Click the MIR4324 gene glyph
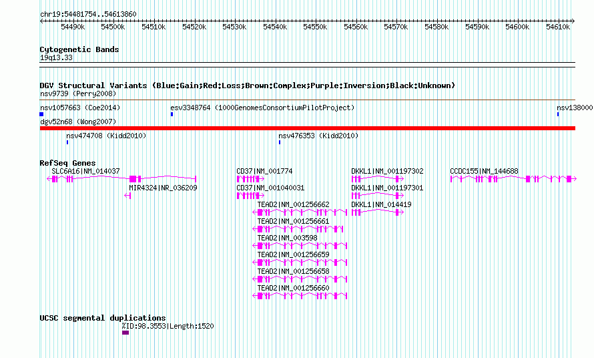 click(127, 196)
